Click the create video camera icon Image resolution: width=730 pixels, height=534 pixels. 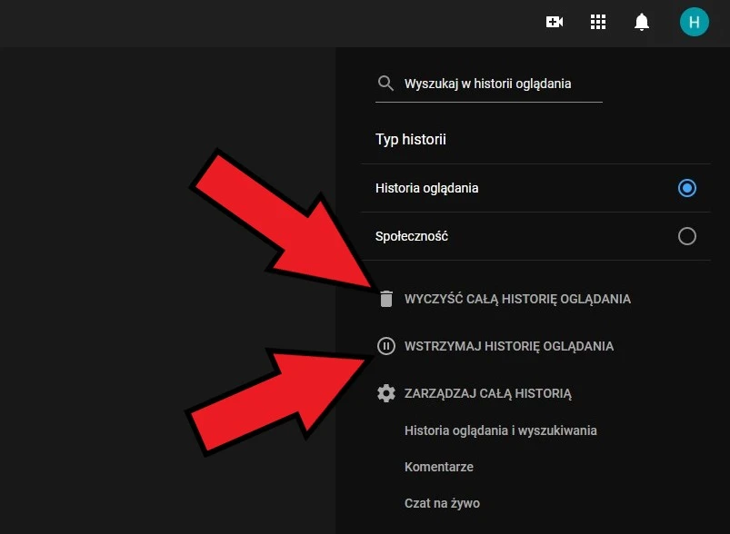coord(555,22)
